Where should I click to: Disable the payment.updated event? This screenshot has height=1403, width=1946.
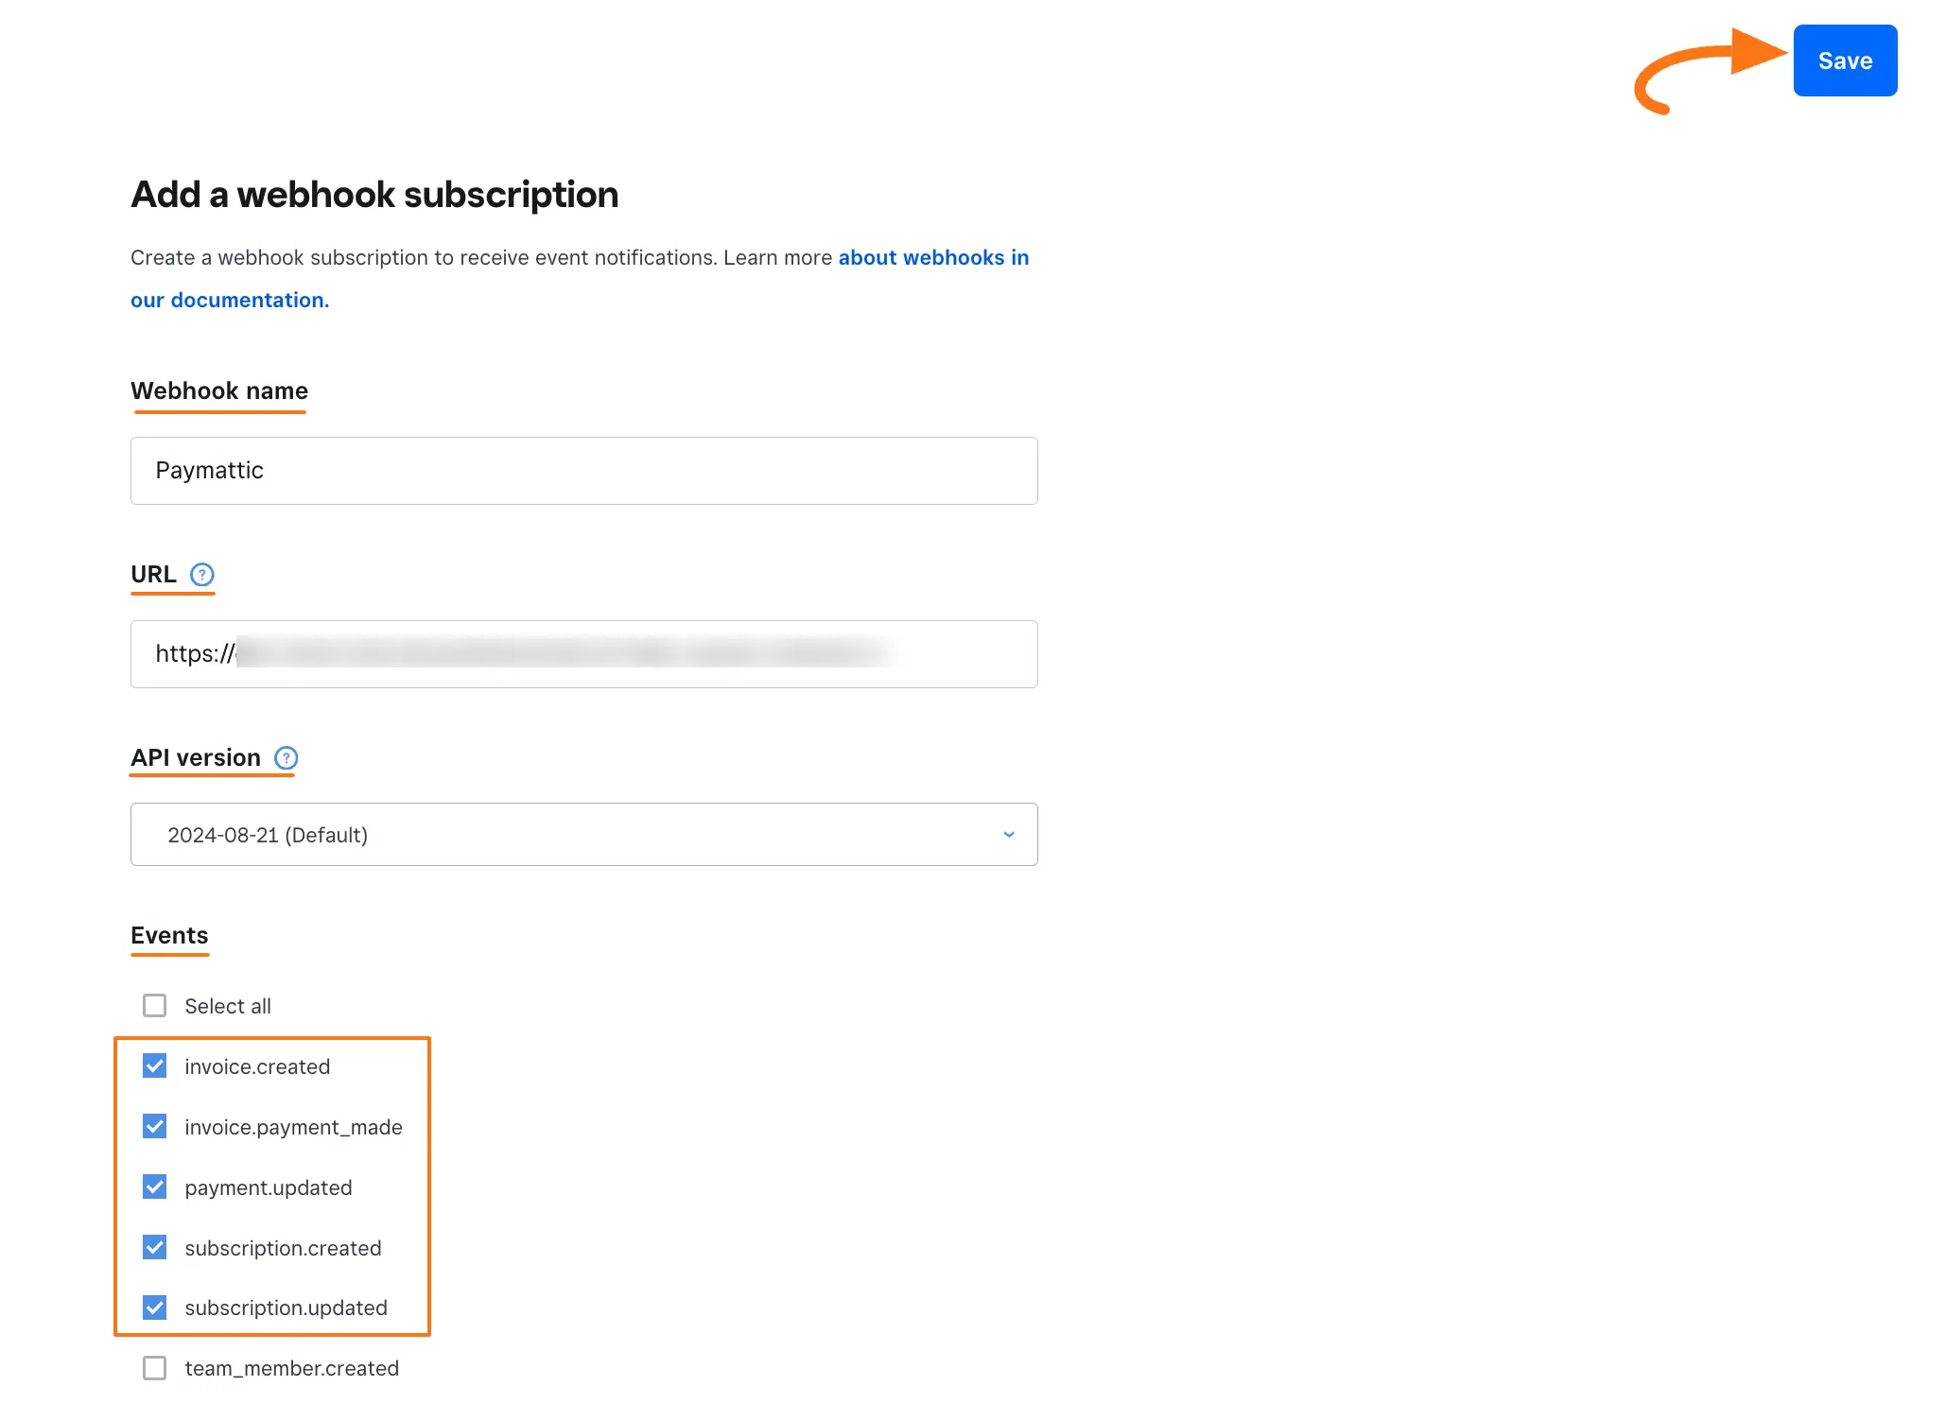click(154, 1186)
